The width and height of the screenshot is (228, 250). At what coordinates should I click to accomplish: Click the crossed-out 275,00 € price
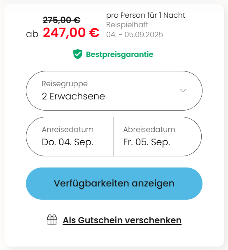coord(62,20)
